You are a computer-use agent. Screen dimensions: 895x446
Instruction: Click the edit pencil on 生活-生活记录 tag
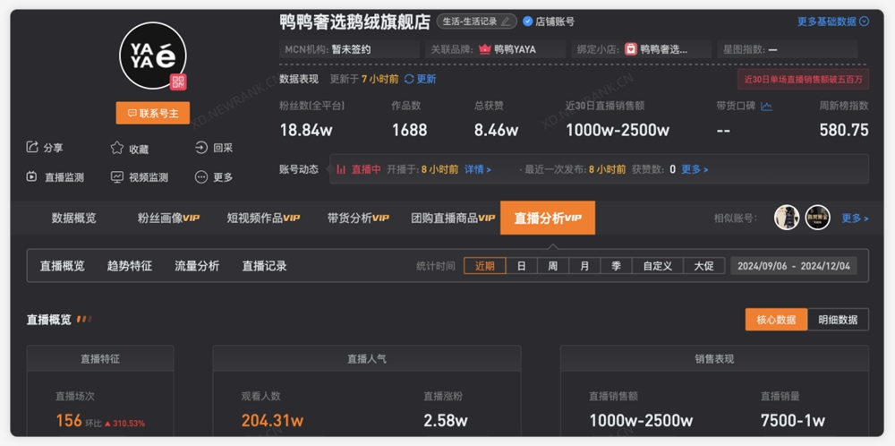click(505, 21)
